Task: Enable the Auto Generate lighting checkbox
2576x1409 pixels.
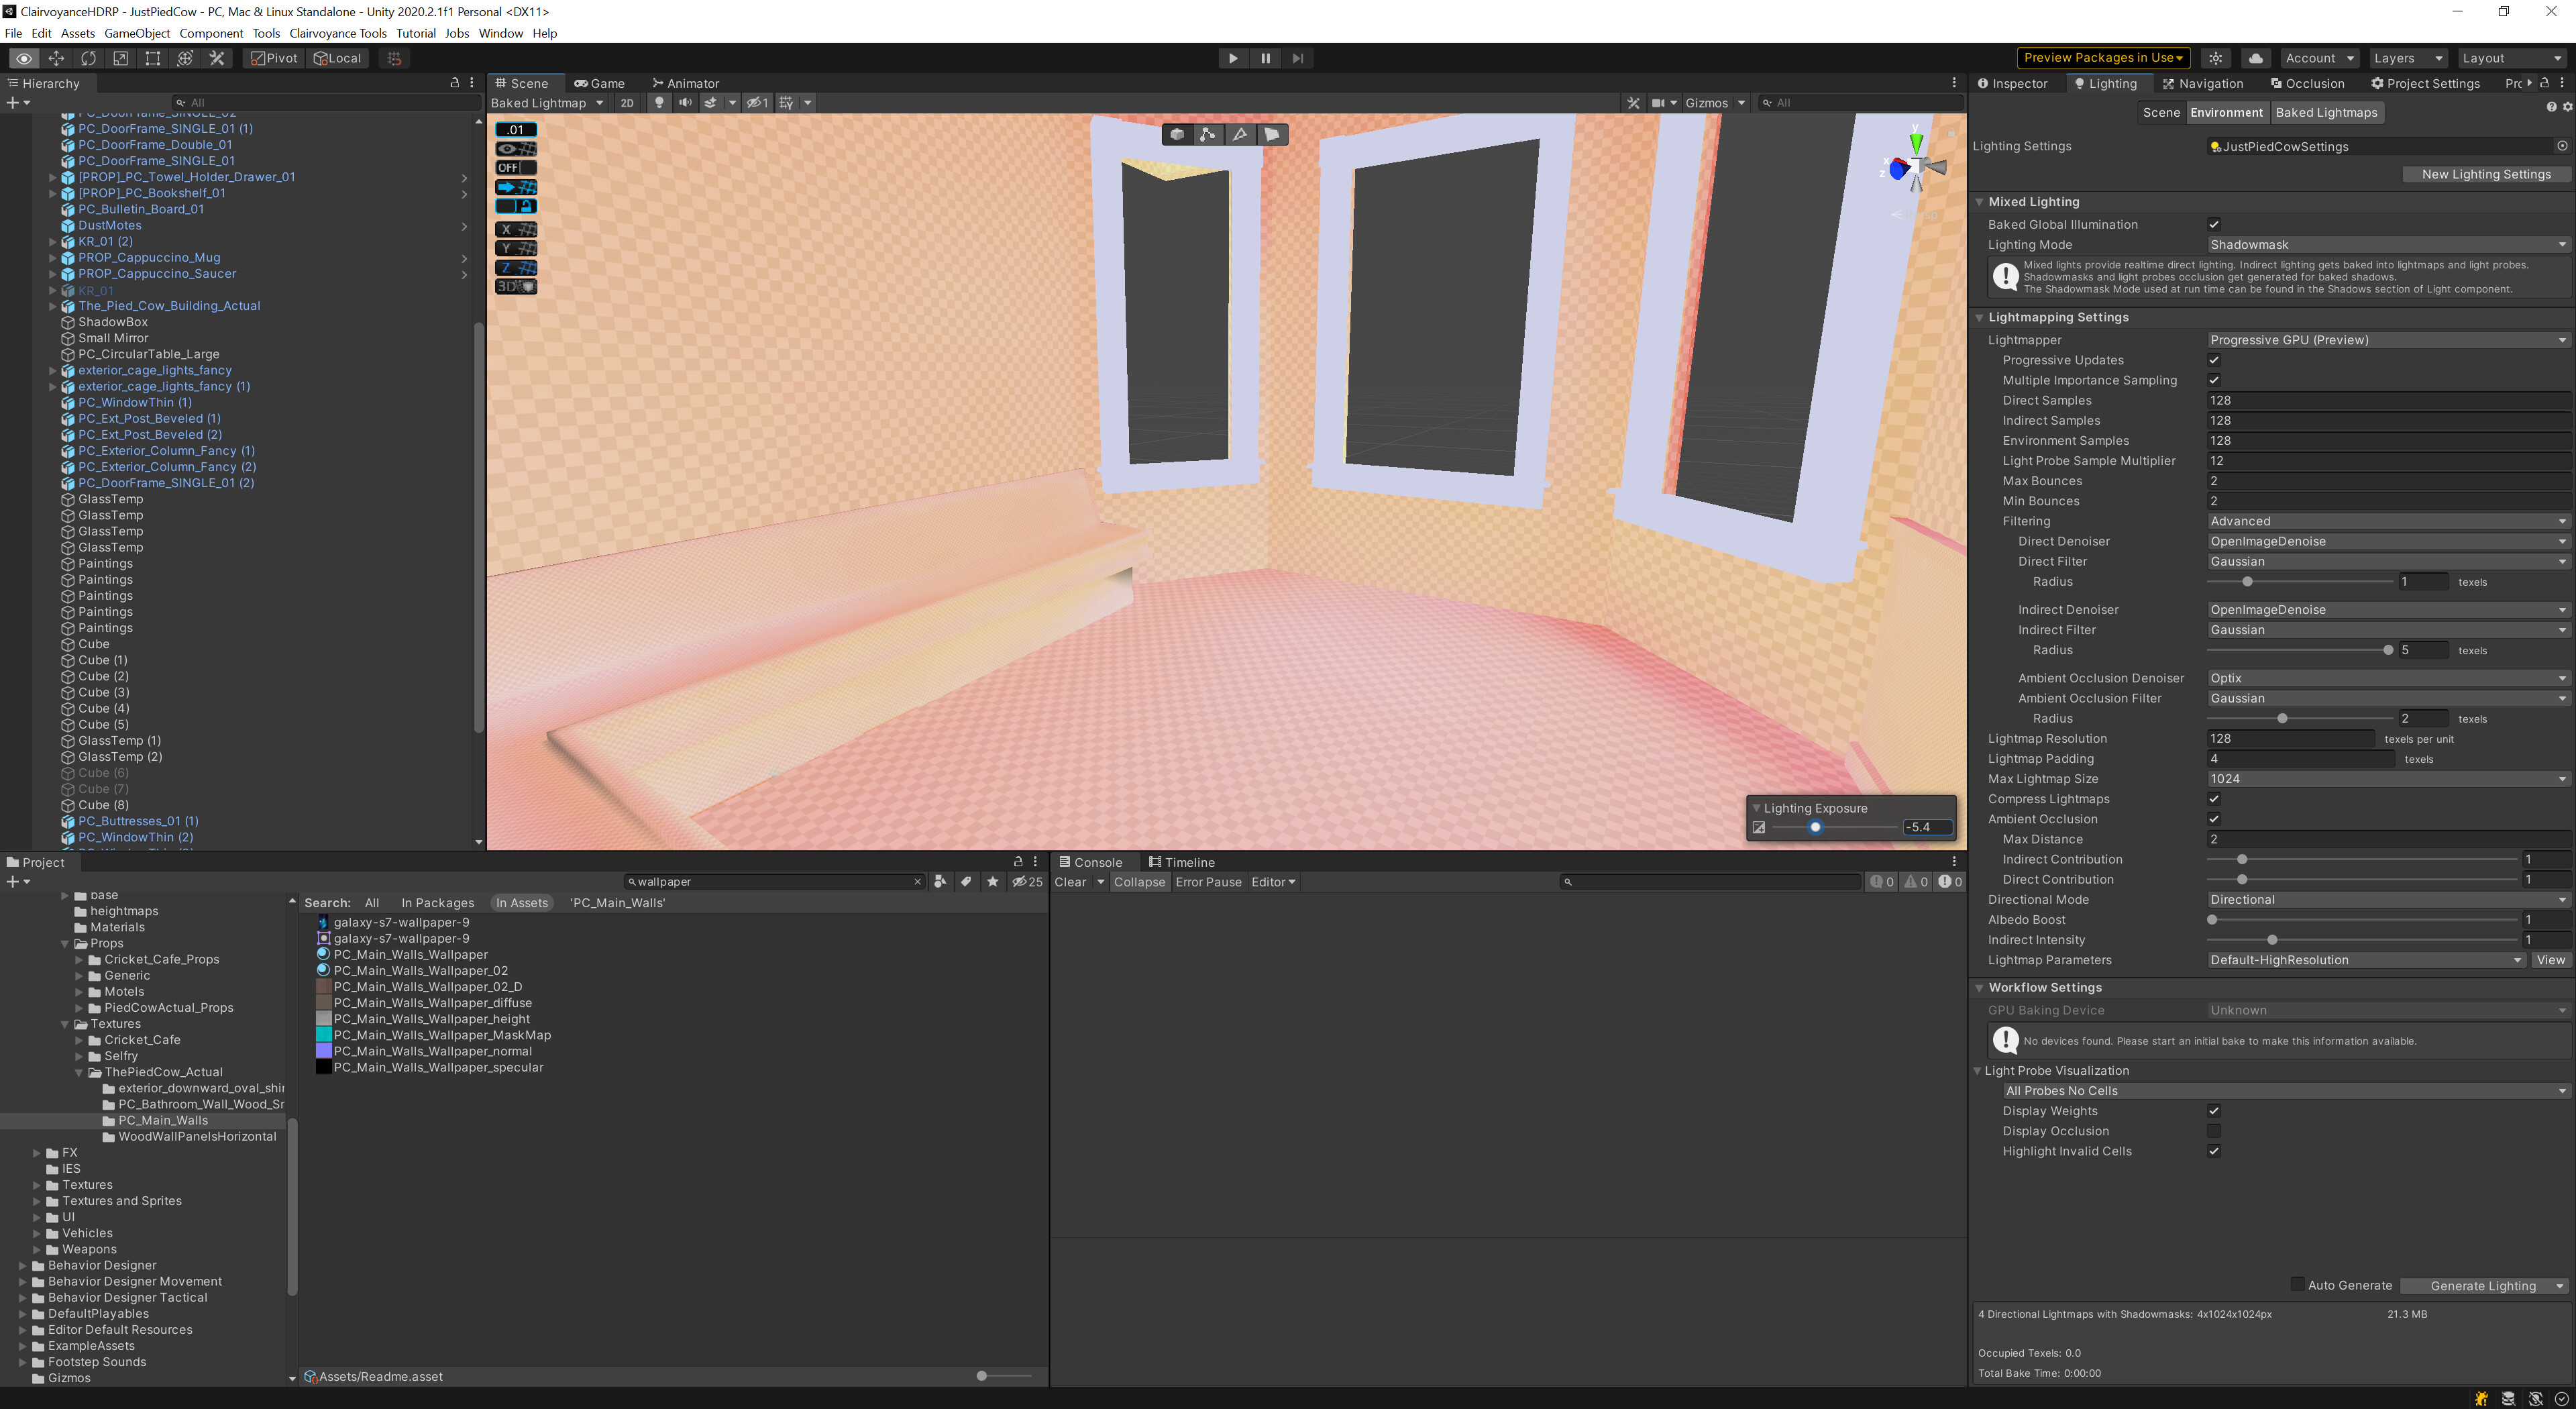Action: 2297,1285
